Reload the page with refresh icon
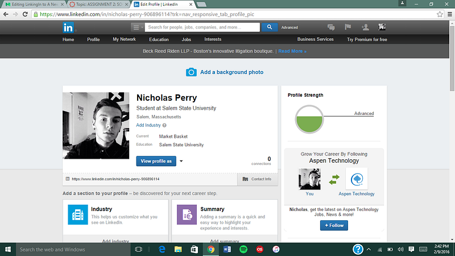This screenshot has width=455, height=256. 25,14
